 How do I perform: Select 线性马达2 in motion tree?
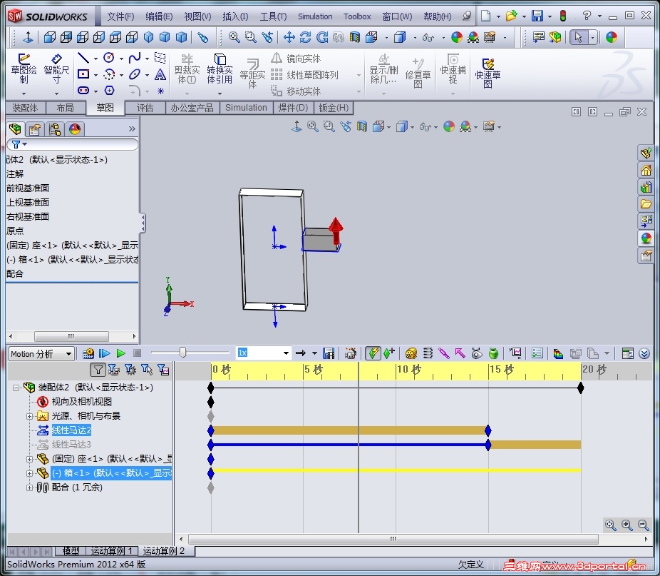71,430
